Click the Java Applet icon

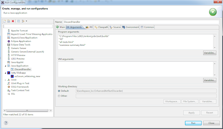pyautogui.click(x=9, y=62)
